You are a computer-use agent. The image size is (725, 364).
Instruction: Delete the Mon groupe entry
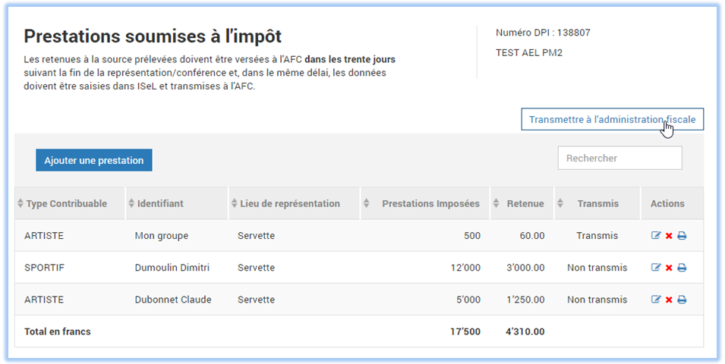(x=669, y=236)
